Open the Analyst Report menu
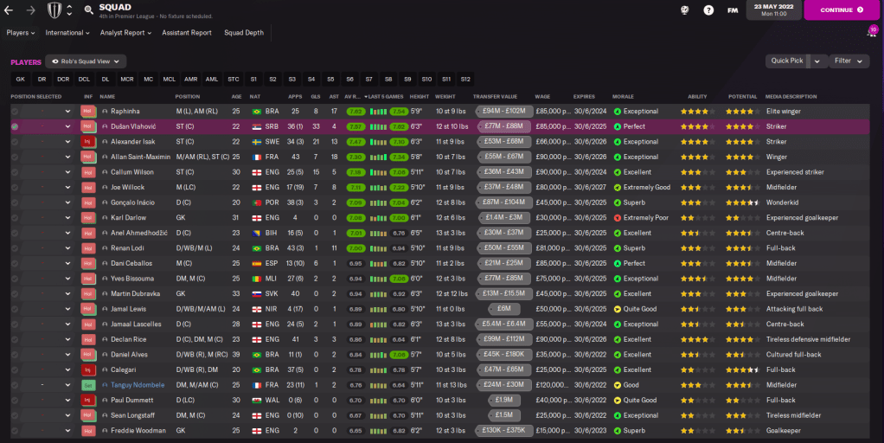The height and width of the screenshot is (443, 884). click(x=125, y=33)
